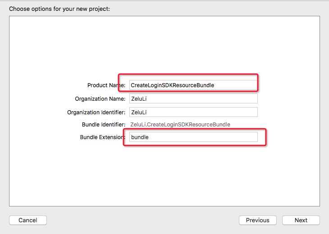Click the CreateLoginSDKResourceBundle text in Product Name
Image resolution: width=329 pixels, height=234 pixels.
172,85
